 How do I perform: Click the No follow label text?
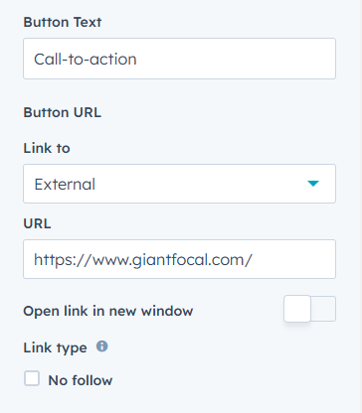click(81, 380)
